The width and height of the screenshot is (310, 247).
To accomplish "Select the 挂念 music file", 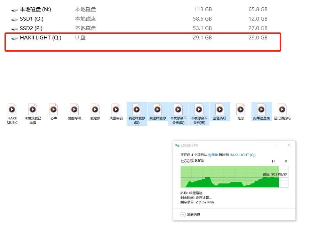I will (241, 110).
